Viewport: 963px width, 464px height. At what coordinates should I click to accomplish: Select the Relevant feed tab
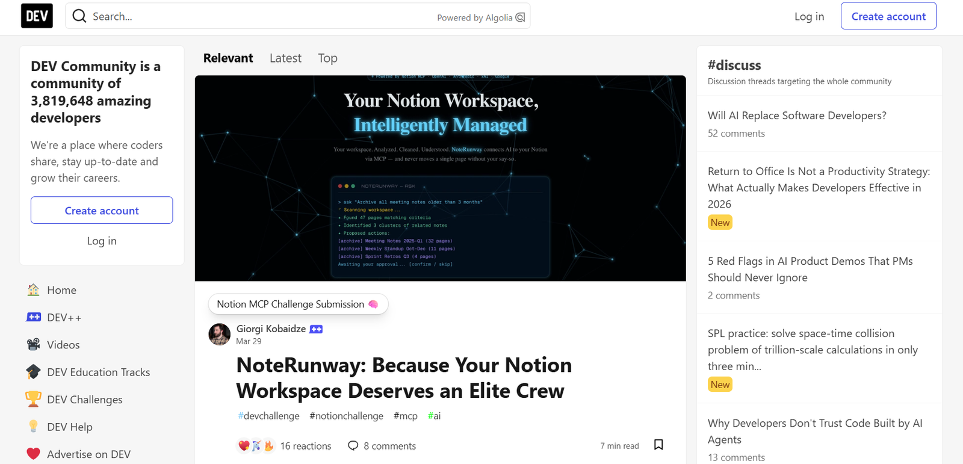coord(228,58)
